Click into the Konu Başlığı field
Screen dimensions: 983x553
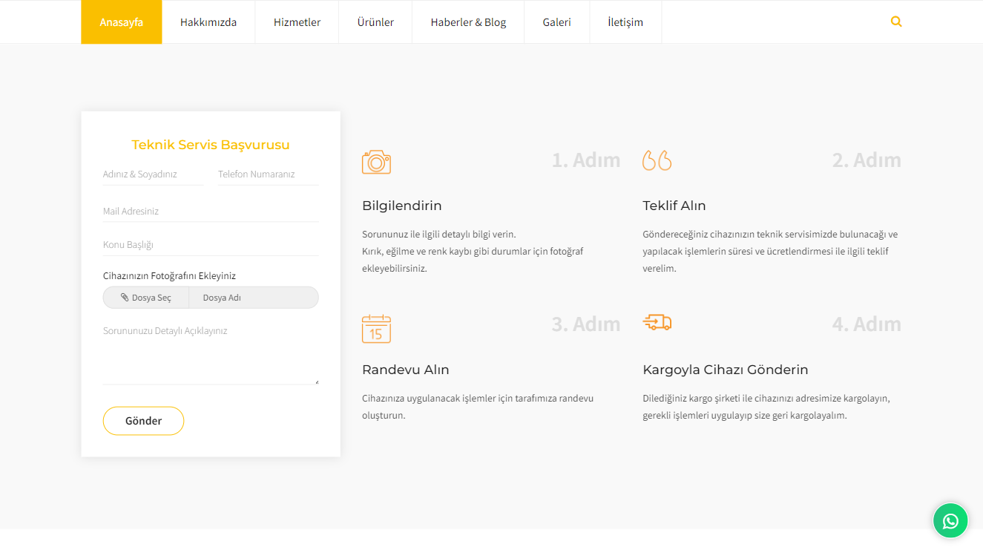211,245
